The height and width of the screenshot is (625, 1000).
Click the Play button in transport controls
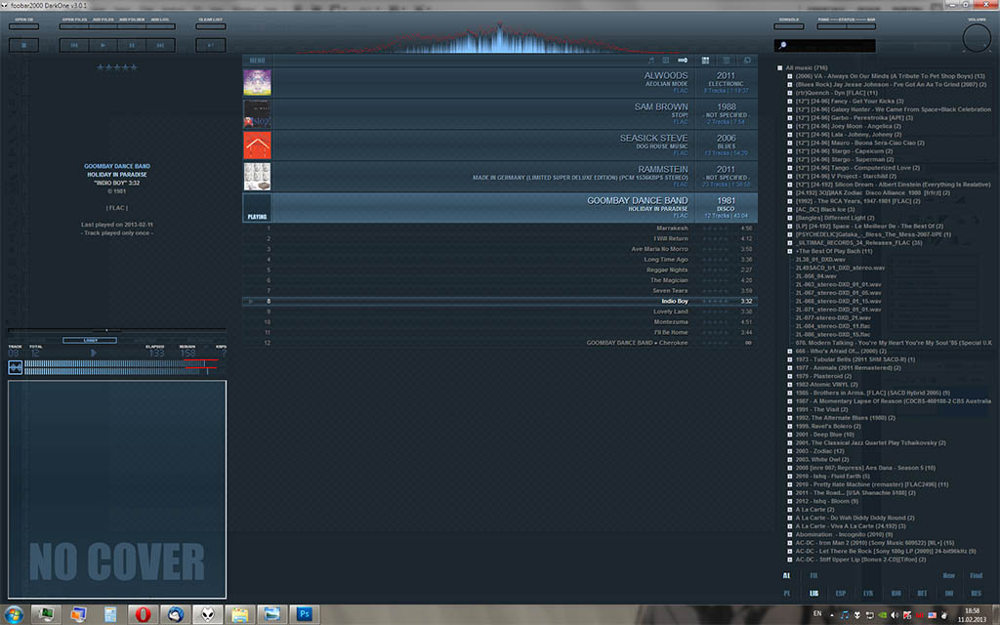104,45
